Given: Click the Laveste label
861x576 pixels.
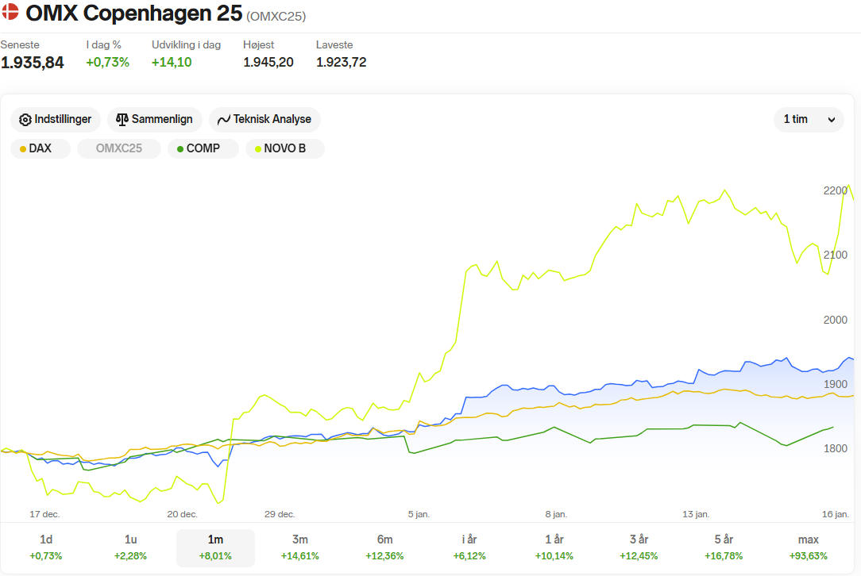Looking at the screenshot, I should pyautogui.click(x=334, y=45).
